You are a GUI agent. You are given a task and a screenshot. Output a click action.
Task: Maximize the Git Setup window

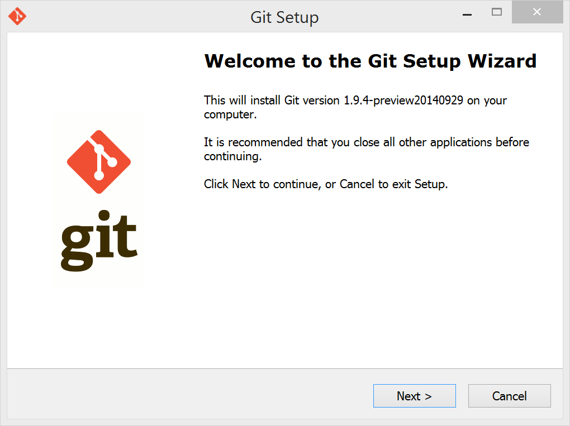(497, 12)
